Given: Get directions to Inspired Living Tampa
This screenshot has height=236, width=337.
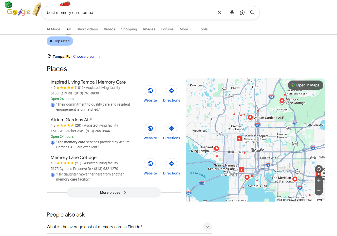Looking at the screenshot, I should [172, 94].
